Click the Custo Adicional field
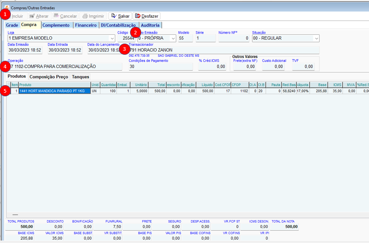This screenshot has width=369, height=243. [273, 66]
